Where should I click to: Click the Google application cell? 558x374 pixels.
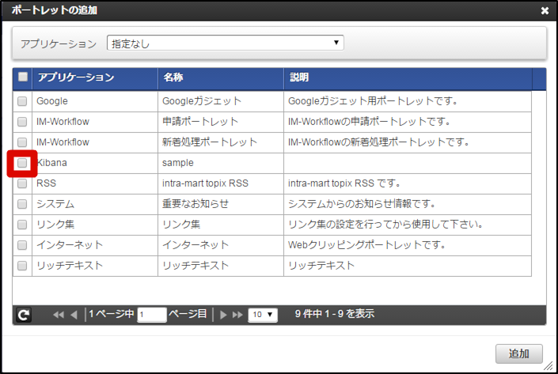[x=95, y=101]
